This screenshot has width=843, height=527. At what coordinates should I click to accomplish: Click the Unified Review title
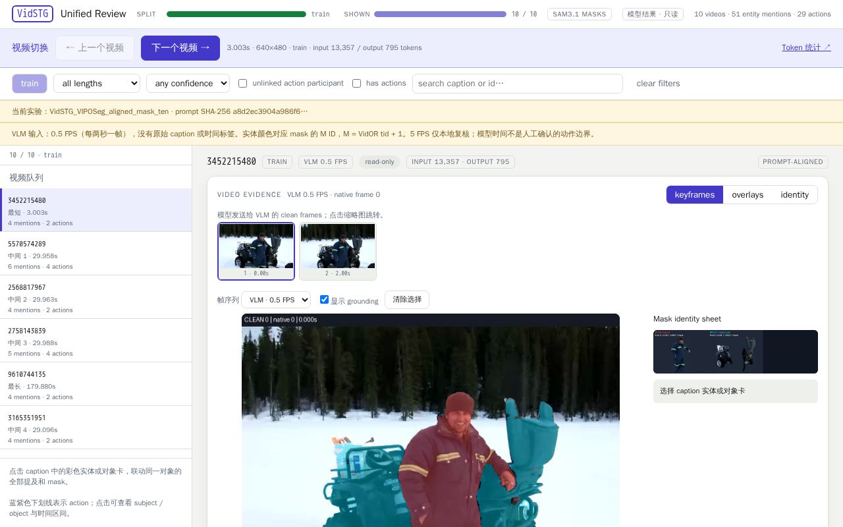[94, 14]
